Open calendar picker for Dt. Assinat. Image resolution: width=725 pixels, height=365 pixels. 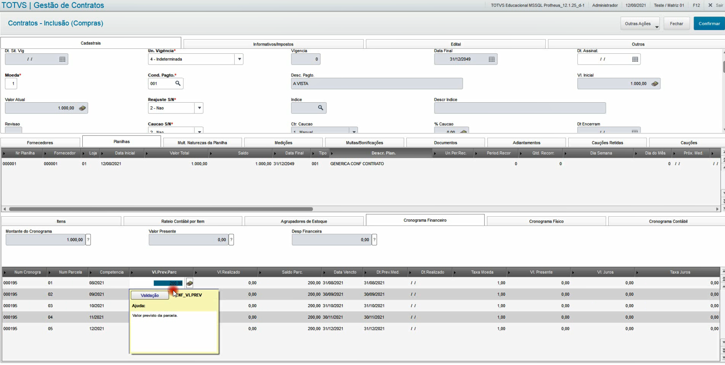(x=635, y=60)
